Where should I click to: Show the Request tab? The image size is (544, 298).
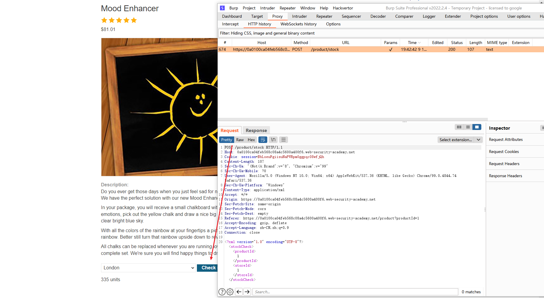click(229, 130)
